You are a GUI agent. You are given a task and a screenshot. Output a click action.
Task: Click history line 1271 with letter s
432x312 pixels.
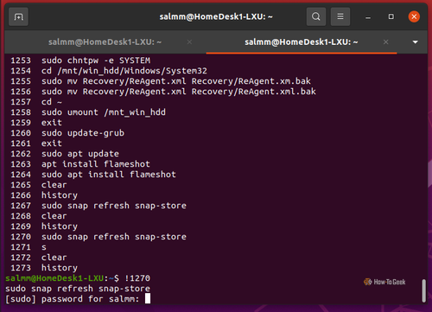click(x=29, y=247)
